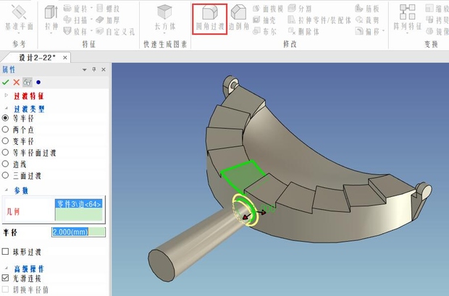Pin the 属性 properties panel
The height and width of the screenshot is (296, 449).
(94, 69)
